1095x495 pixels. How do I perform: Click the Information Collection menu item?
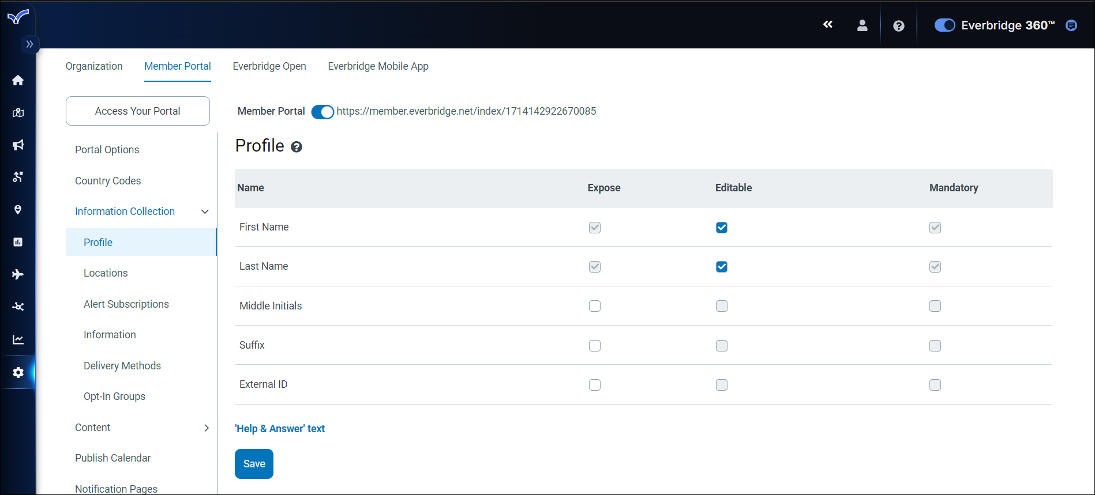coord(125,211)
